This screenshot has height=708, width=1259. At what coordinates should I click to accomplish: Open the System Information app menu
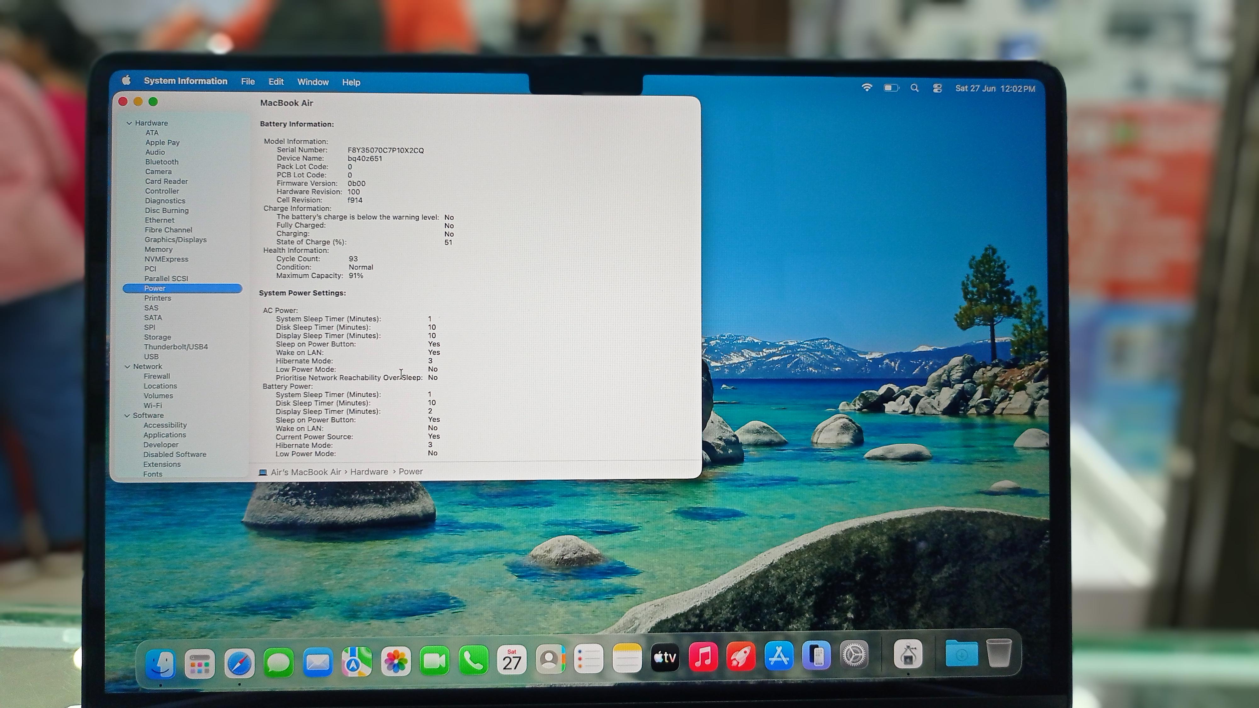[185, 81]
